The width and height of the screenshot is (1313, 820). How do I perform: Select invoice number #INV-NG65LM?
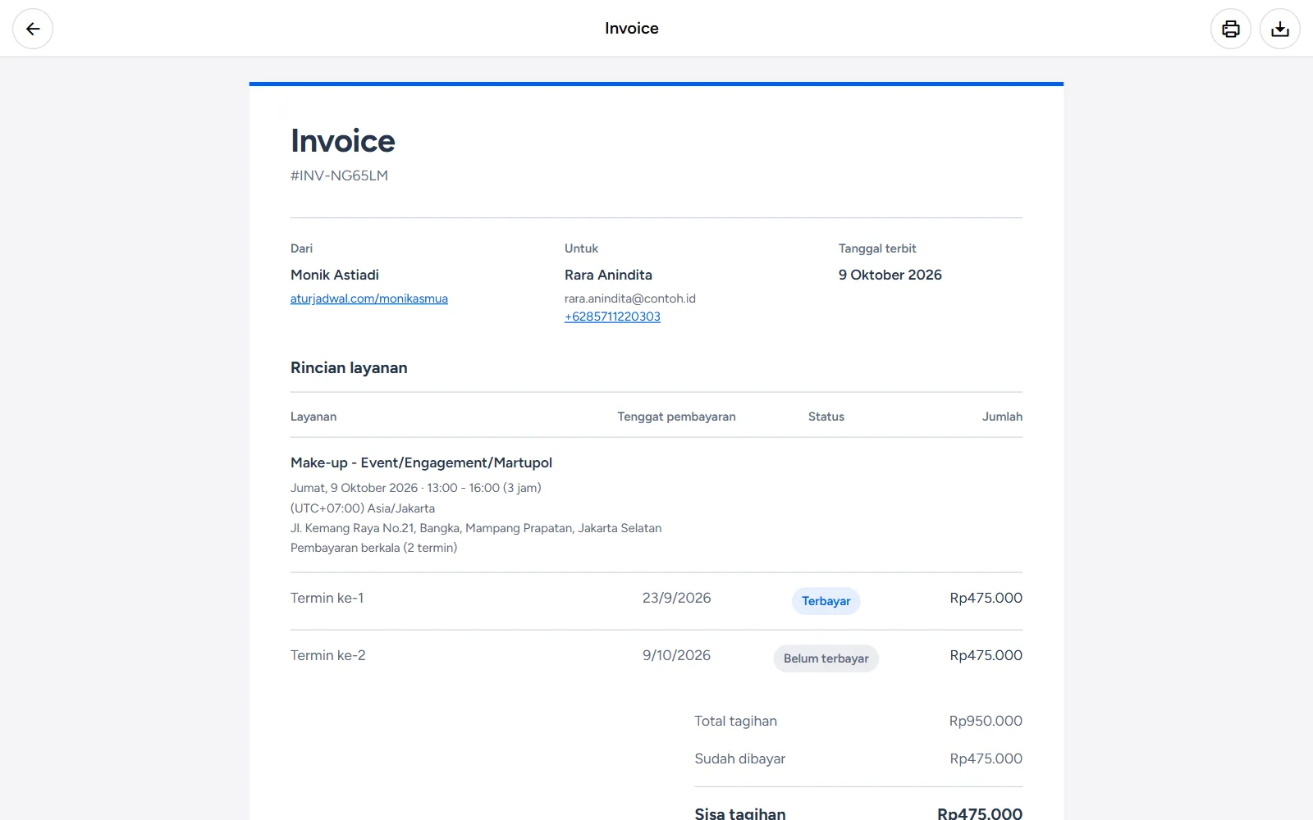pyautogui.click(x=339, y=175)
